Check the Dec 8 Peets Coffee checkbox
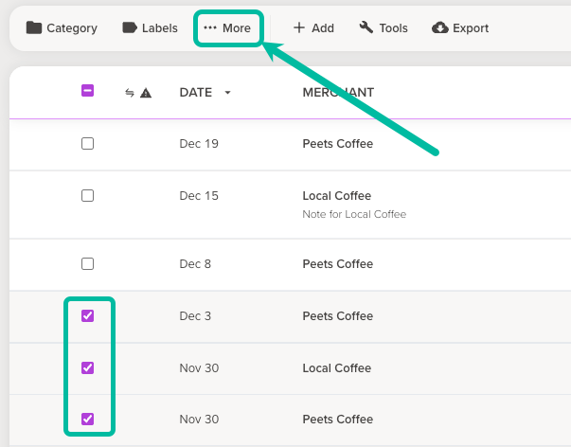571x447 pixels. (x=87, y=264)
